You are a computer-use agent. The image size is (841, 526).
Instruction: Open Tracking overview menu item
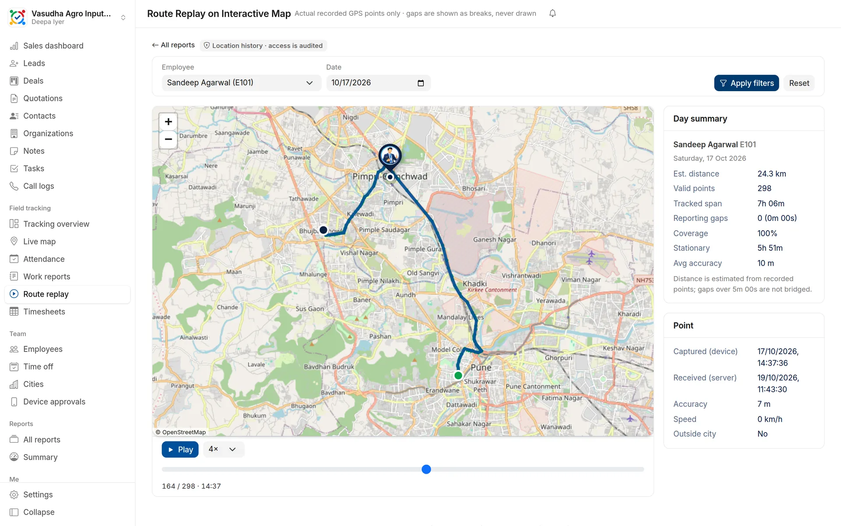(x=67, y=224)
